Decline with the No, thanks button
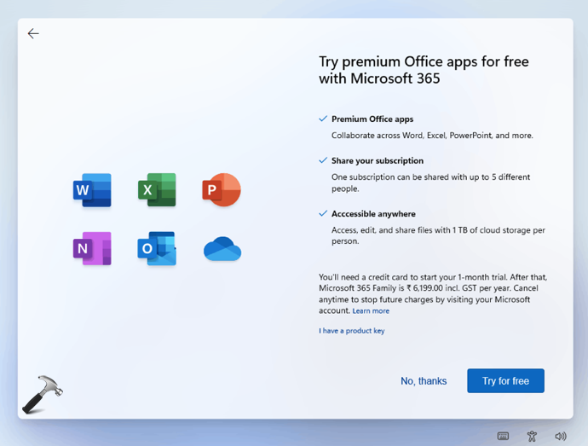This screenshot has width=588, height=446. tap(424, 381)
